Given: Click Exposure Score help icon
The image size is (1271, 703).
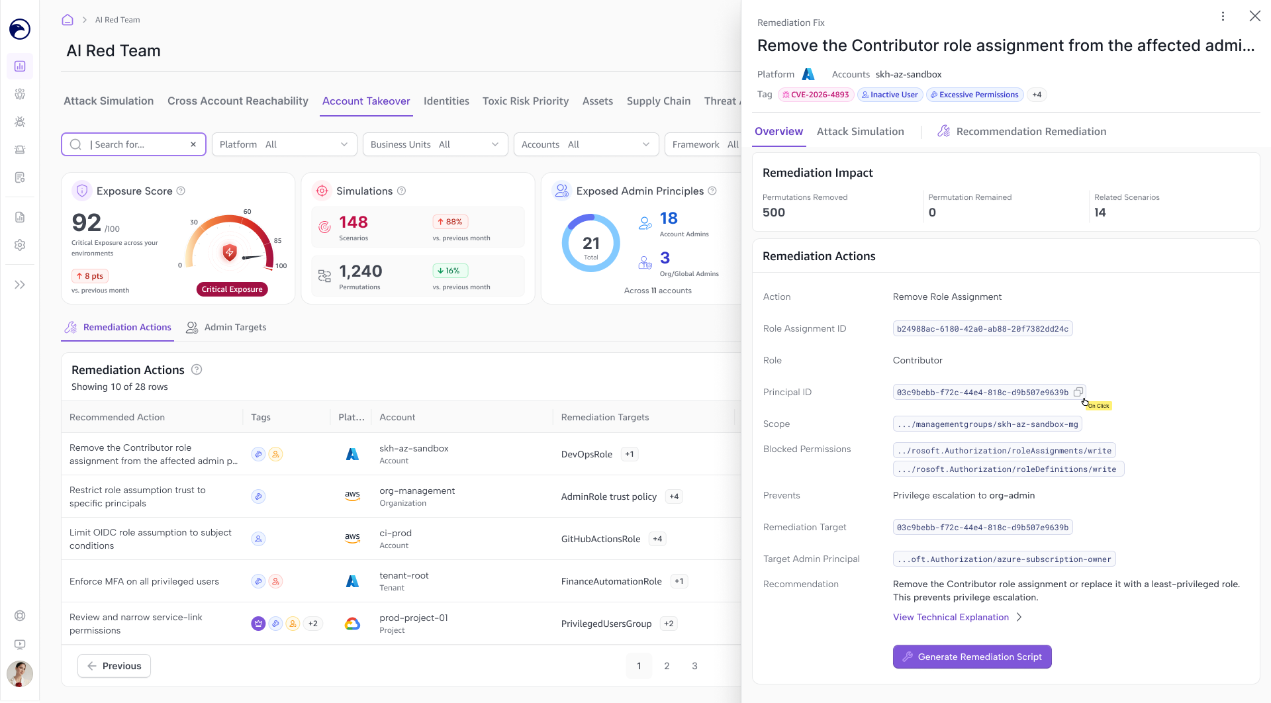Looking at the screenshot, I should [181, 191].
